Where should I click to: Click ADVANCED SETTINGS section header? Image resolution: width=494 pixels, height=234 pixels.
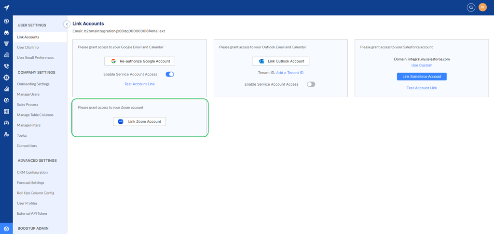coord(37,160)
